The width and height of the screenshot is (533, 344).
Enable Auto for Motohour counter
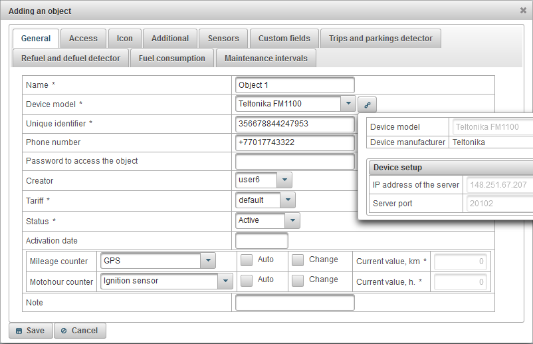point(247,280)
